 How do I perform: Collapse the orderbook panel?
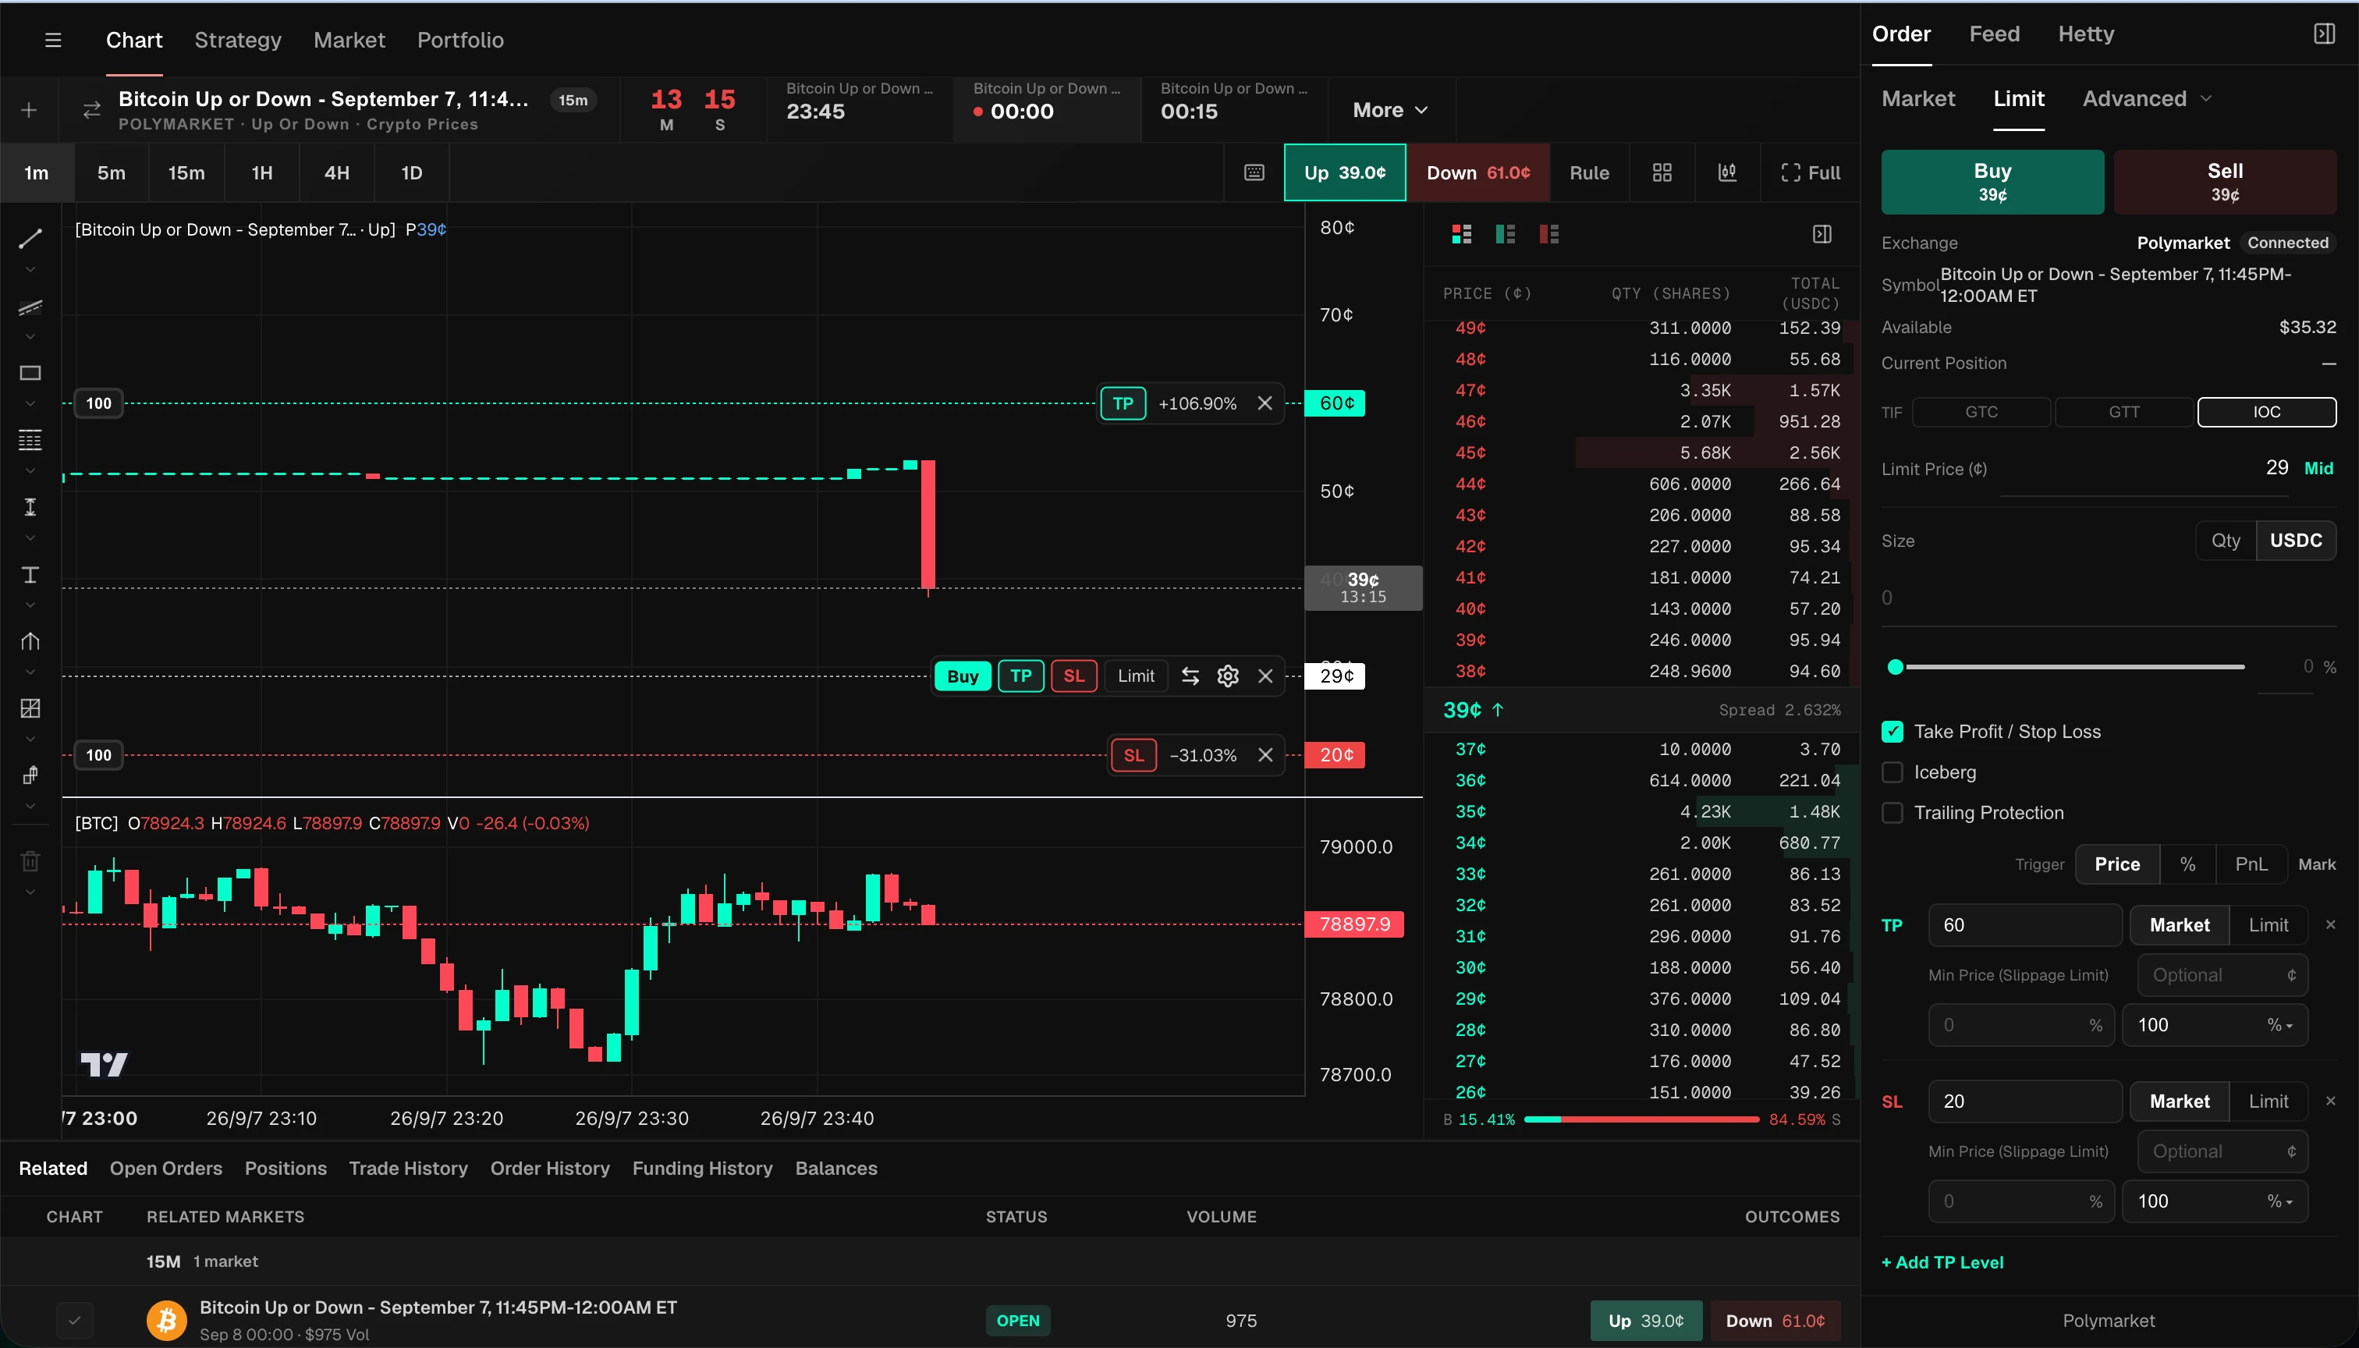coord(1822,234)
